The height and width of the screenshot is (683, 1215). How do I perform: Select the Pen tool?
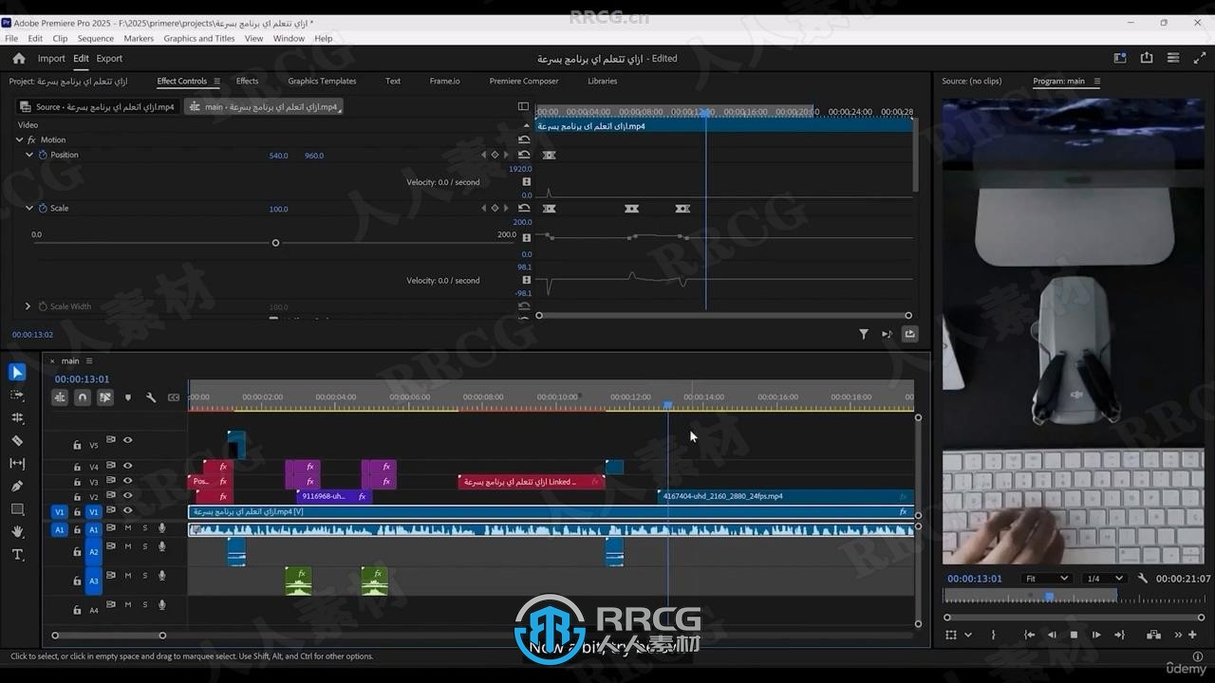[x=17, y=486]
